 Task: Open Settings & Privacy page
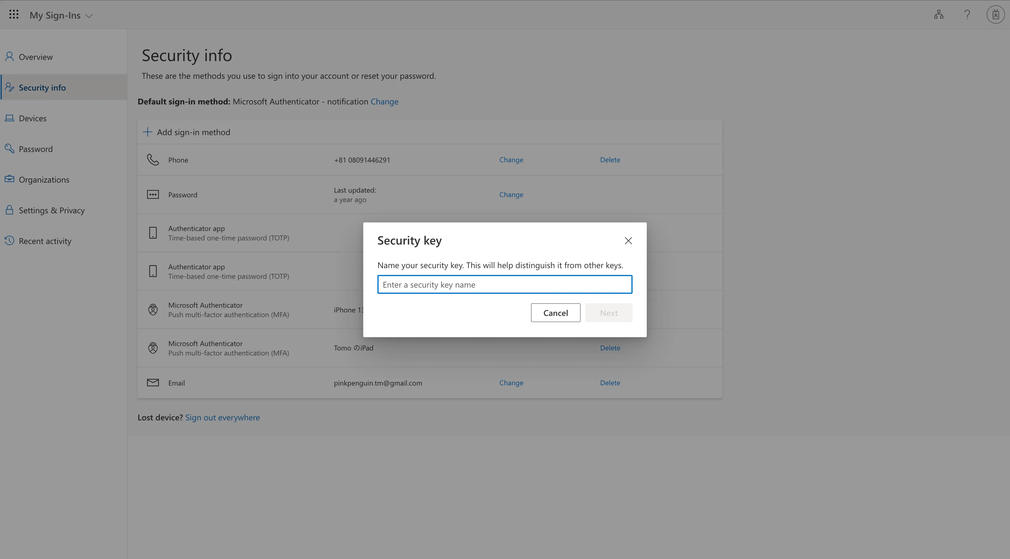[52, 210]
